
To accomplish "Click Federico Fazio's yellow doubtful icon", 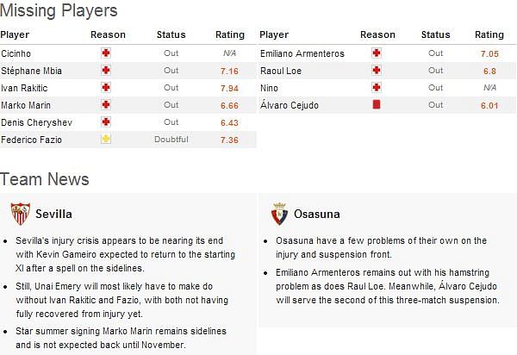I will tap(106, 139).
